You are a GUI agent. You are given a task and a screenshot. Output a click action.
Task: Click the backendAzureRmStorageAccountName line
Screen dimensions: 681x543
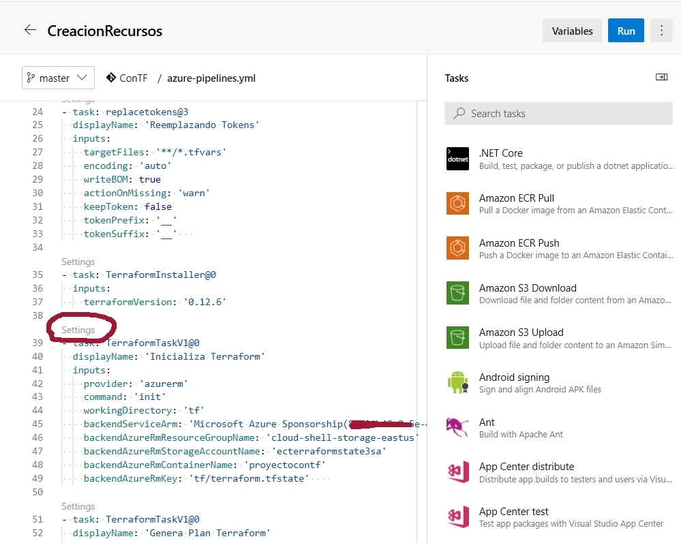coord(235,451)
